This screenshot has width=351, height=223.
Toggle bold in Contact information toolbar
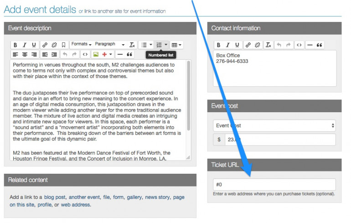click(x=218, y=45)
